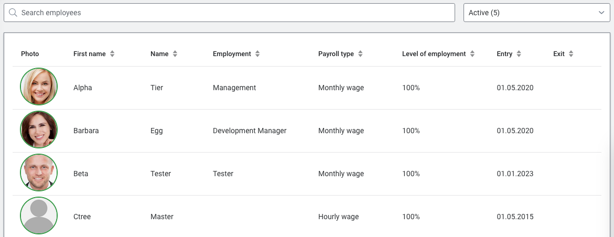Open the row for surname Master

[x=161, y=217]
